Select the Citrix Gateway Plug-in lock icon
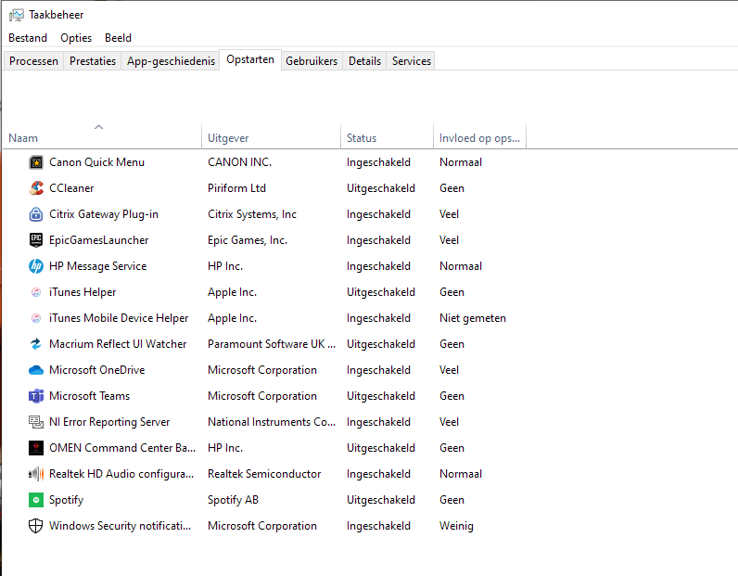Image resolution: width=738 pixels, height=576 pixels. (36, 214)
